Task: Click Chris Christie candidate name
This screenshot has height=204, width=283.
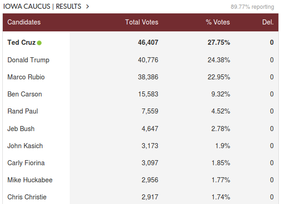Action: pyautogui.click(x=27, y=197)
